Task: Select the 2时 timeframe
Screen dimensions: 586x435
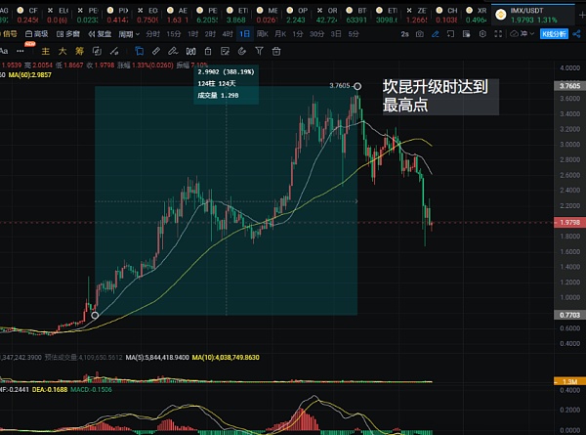Action: pos(210,34)
